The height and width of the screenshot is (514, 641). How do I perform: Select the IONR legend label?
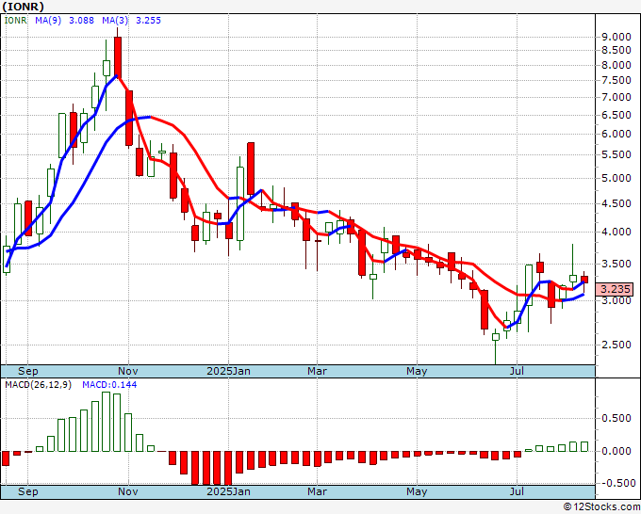(x=15, y=21)
